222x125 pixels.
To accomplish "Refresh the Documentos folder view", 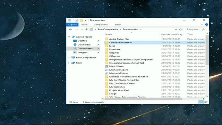I will click(x=180, y=29).
